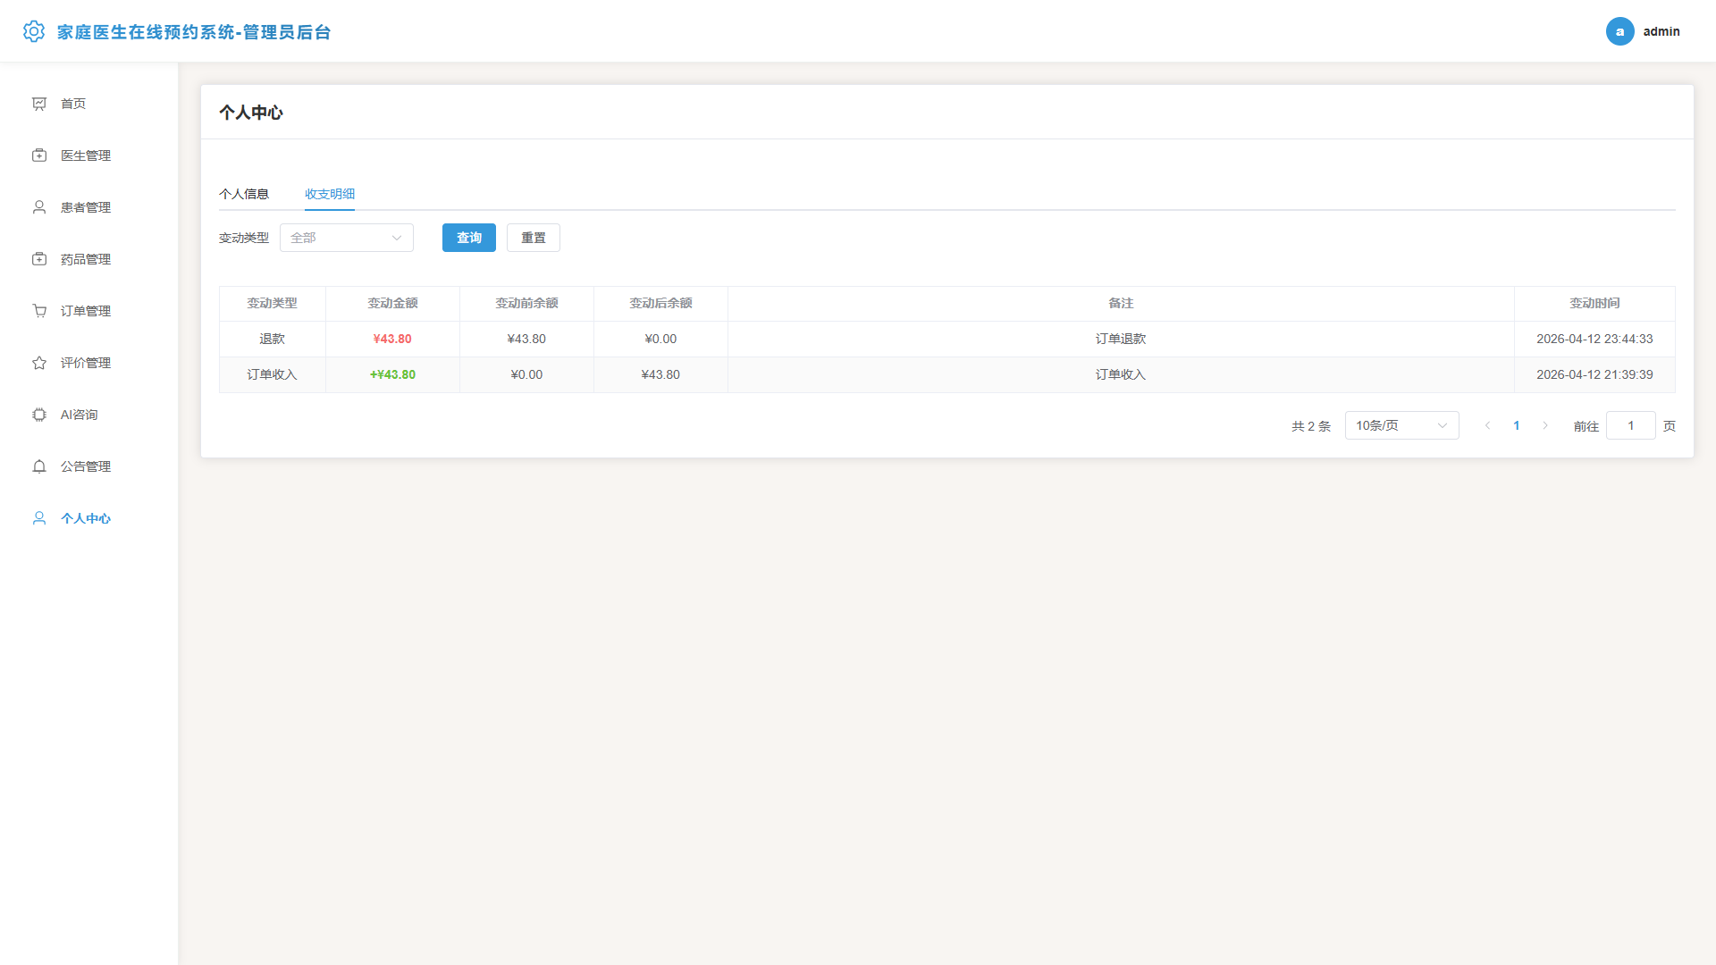This screenshot has width=1716, height=965.
Task: Click the gear logo icon in header
Action: point(34,31)
